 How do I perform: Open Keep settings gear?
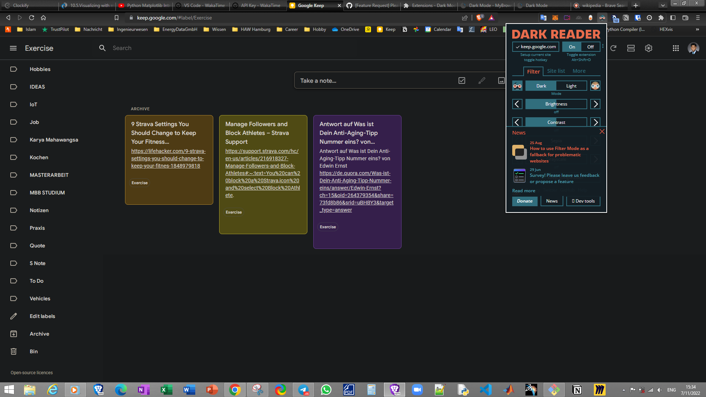point(649,48)
